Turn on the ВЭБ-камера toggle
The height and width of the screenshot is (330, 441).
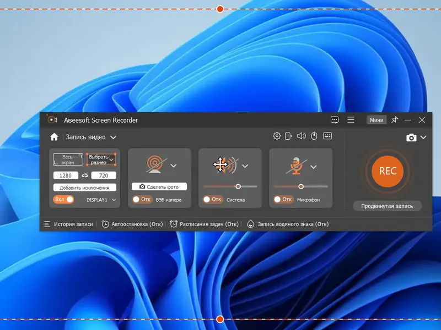tap(143, 200)
